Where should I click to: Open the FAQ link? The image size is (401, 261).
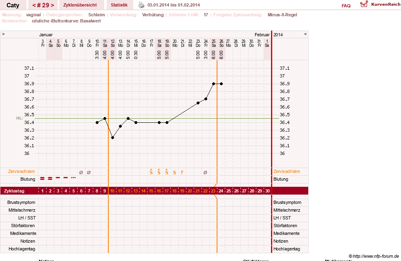(346, 6)
